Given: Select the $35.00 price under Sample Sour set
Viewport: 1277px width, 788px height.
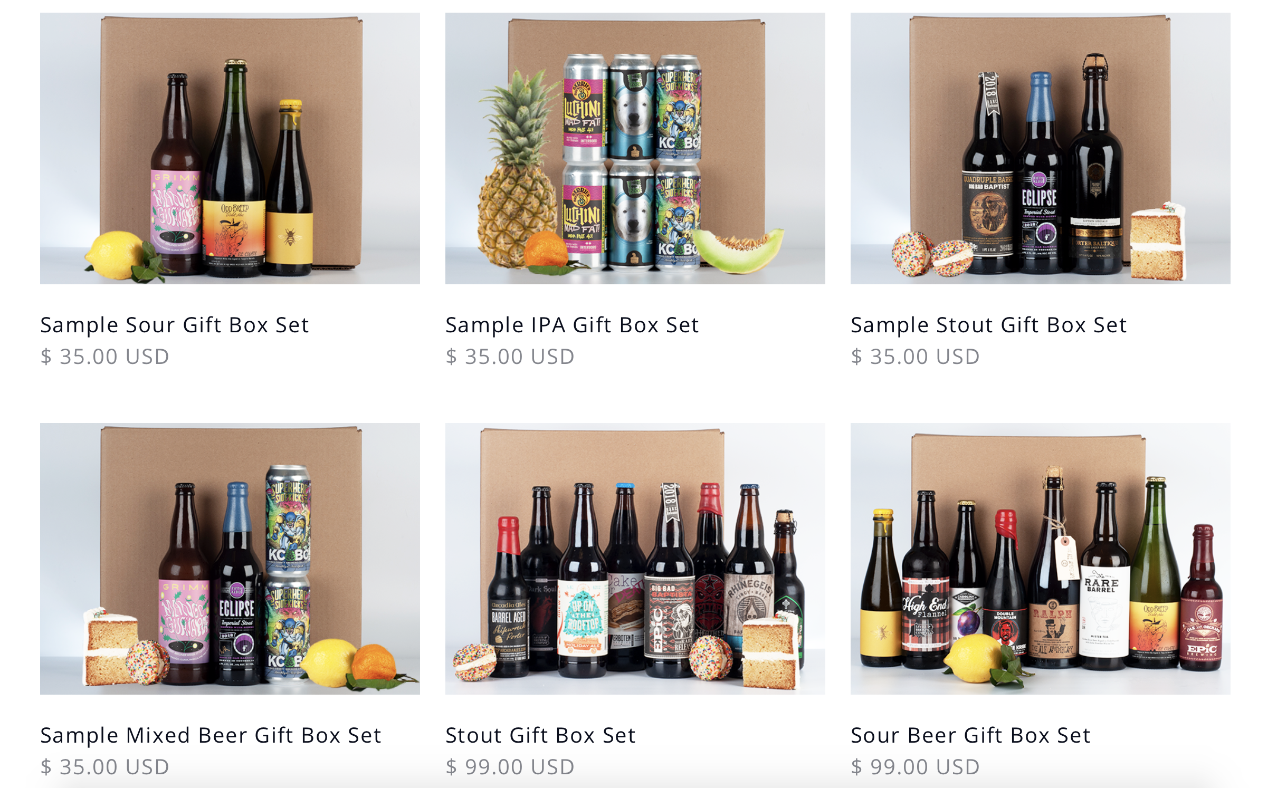Looking at the screenshot, I should (x=105, y=357).
